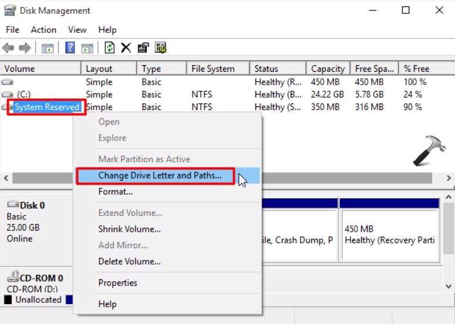Image resolution: width=455 pixels, height=324 pixels.
Task: Click the Back arrow toolbar icon
Action: (8, 48)
